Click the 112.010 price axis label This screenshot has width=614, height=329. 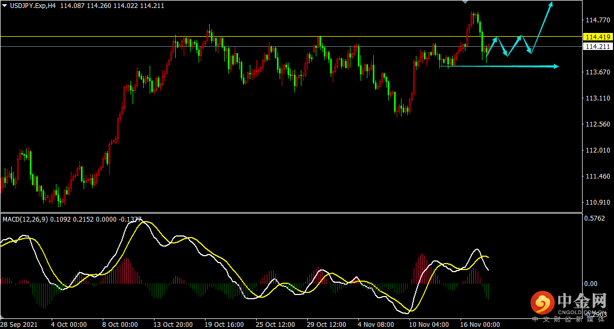tap(597, 150)
